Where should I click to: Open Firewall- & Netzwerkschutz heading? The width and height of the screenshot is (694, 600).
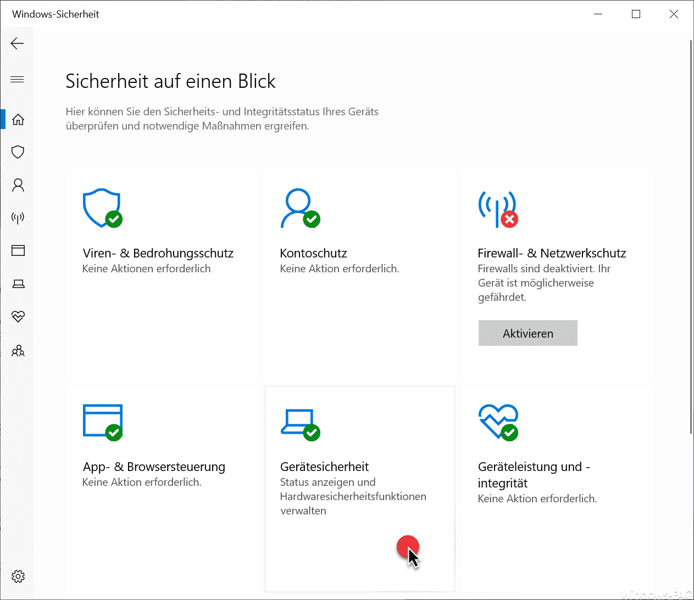pyautogui.click(x=552, y=253)
